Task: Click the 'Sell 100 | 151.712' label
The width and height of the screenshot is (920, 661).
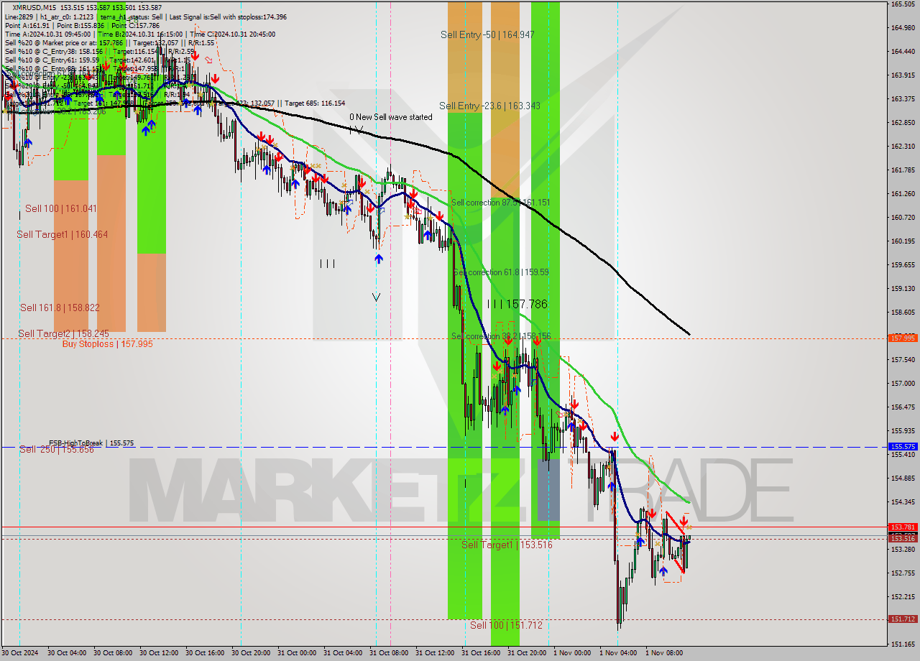Action: (x=506, y=625)
